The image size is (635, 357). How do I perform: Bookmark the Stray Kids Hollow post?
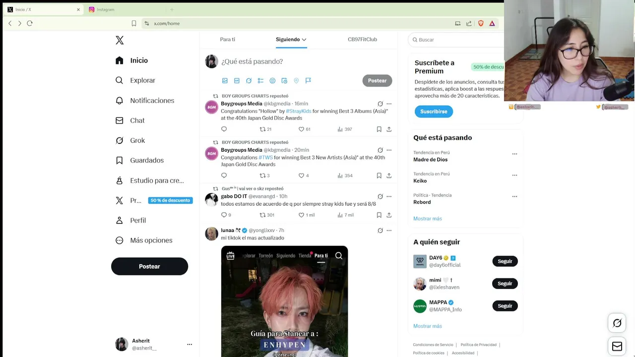click(379, 129)
